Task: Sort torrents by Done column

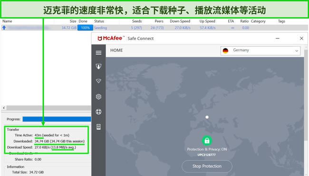Action: pyautogui.click(x=83, y=21)
